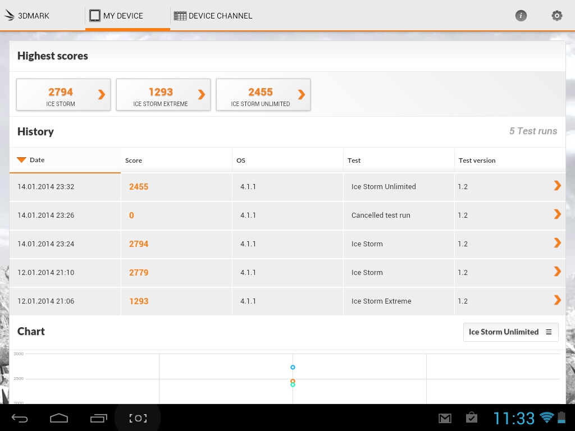
Task: Tap the 11:33 clock
Action: point(514,418)
